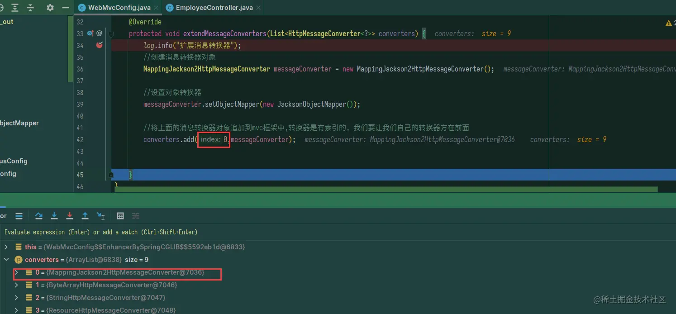This screenshot has height=314, width=676.
Task: Click the '_out' entry in the project tree
Action: coord(7,22)
